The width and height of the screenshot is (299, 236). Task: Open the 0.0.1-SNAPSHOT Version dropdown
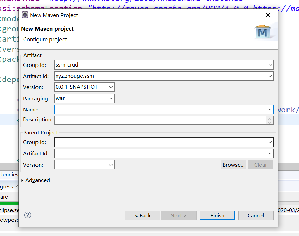[x=111, y=87]
